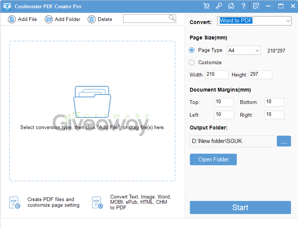The width and height of the screenshot is (298, 230).
Task: Click the Right margin field
Action: tap(274, 115)
